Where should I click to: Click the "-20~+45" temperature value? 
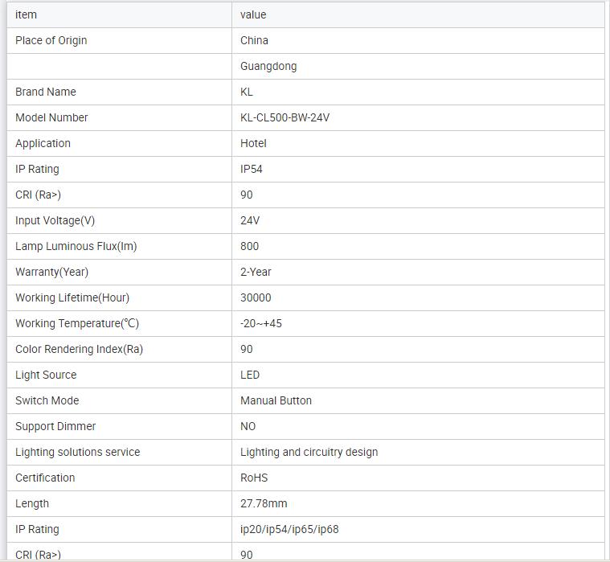[261, 323]
